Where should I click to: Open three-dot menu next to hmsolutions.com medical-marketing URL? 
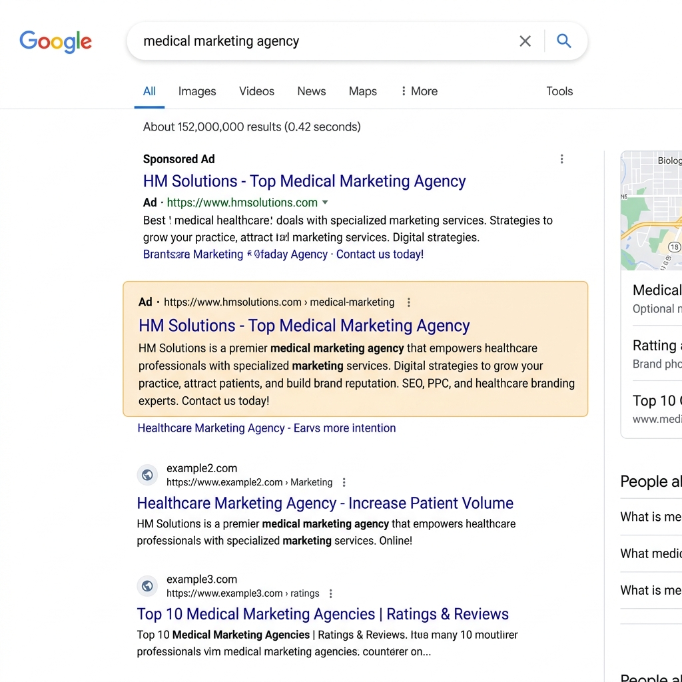tap(408, 302)
